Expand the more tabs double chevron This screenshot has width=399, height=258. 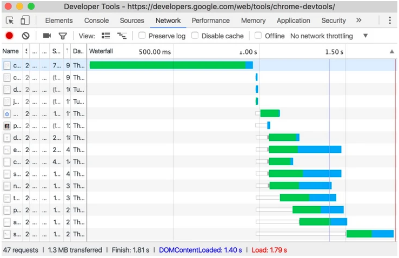[358, 21]
